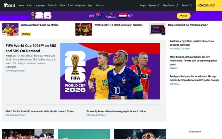Screen dimensions: 222x139
Task: Open the Indigenous menu item
Action: [80, 5]
